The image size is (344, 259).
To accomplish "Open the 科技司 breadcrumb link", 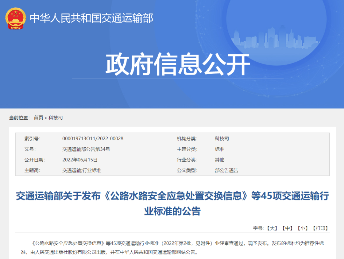I will click(55, 118).
